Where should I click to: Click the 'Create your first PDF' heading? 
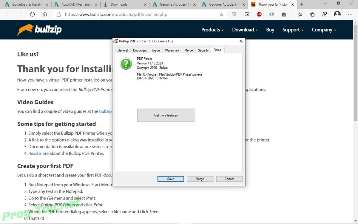[x=45, y=166]
